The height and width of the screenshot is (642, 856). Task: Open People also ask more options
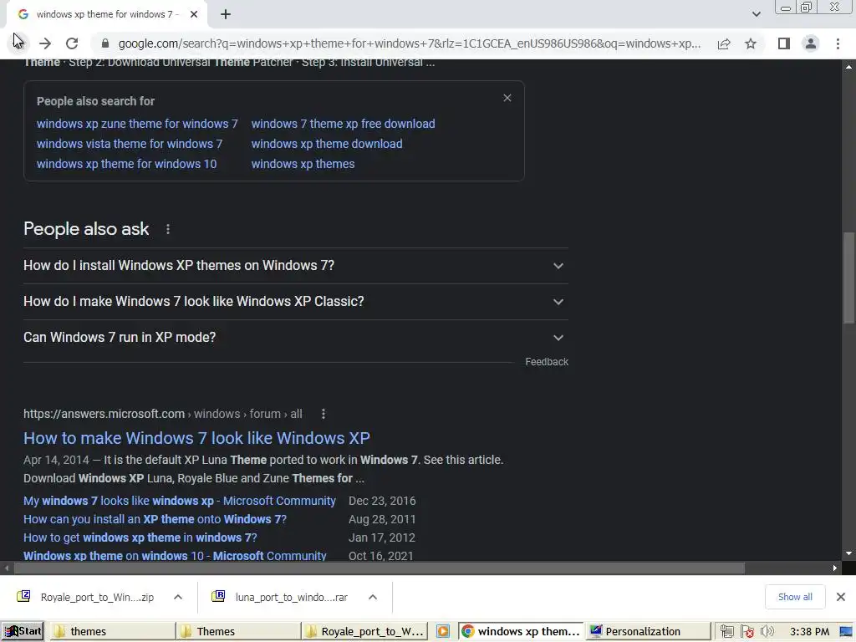tap(167, 229)
